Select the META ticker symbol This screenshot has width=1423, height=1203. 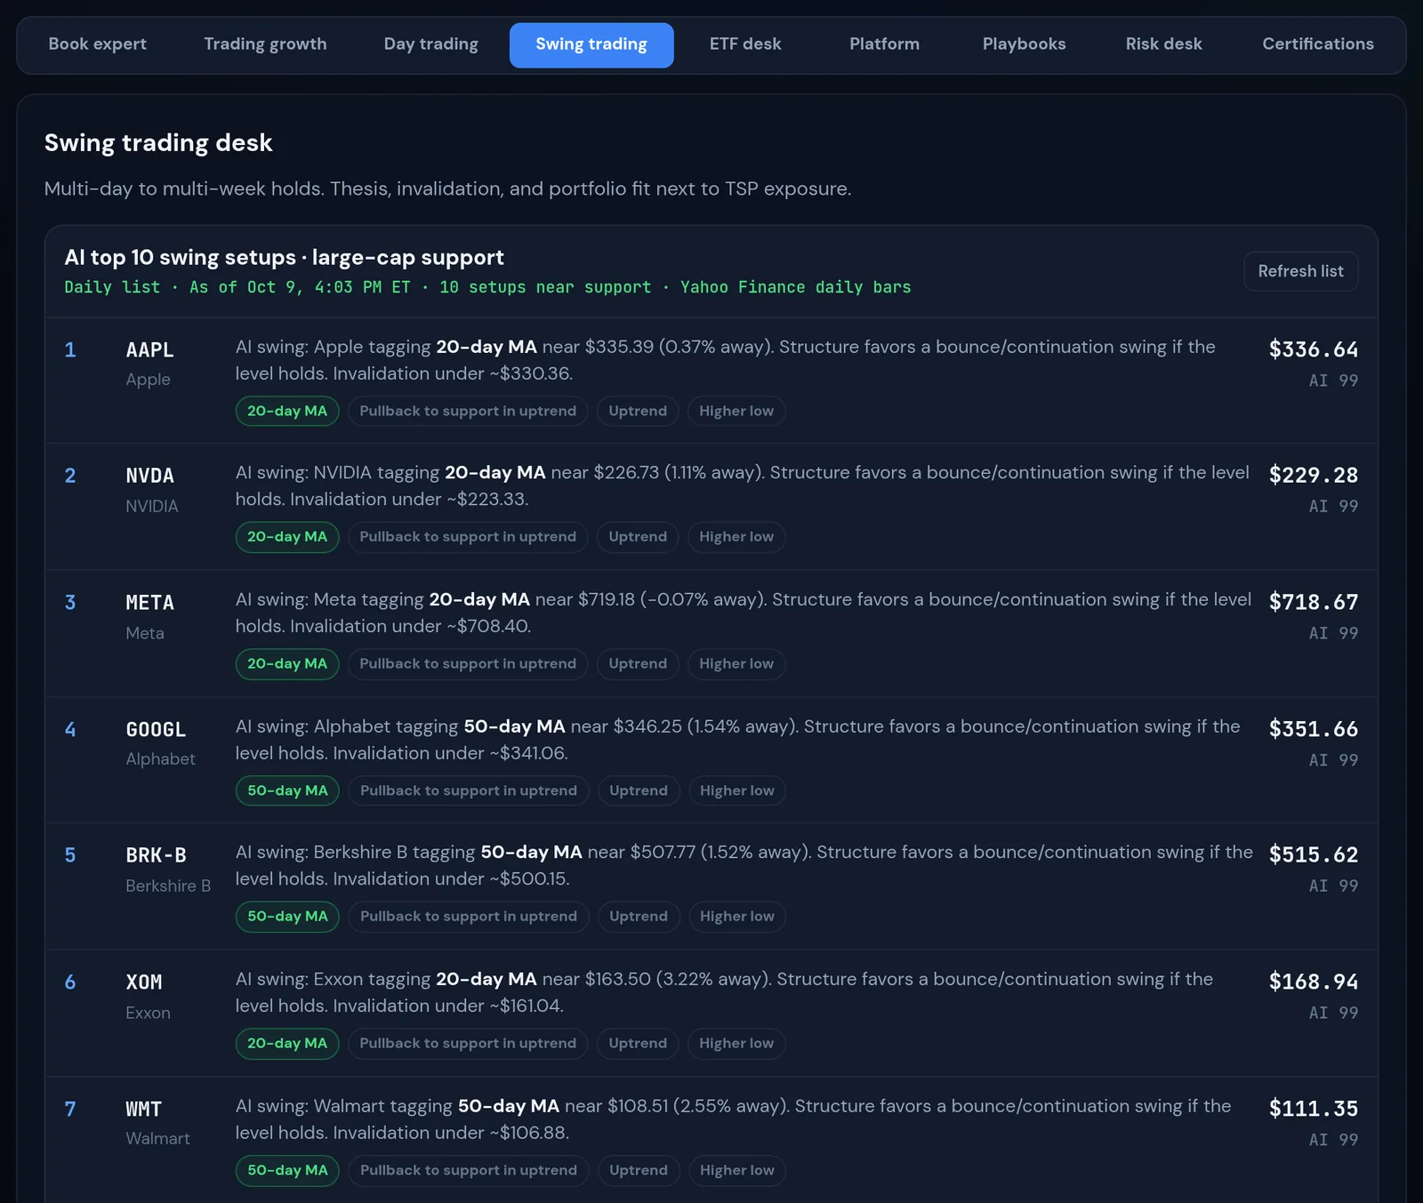click(149, 603)
